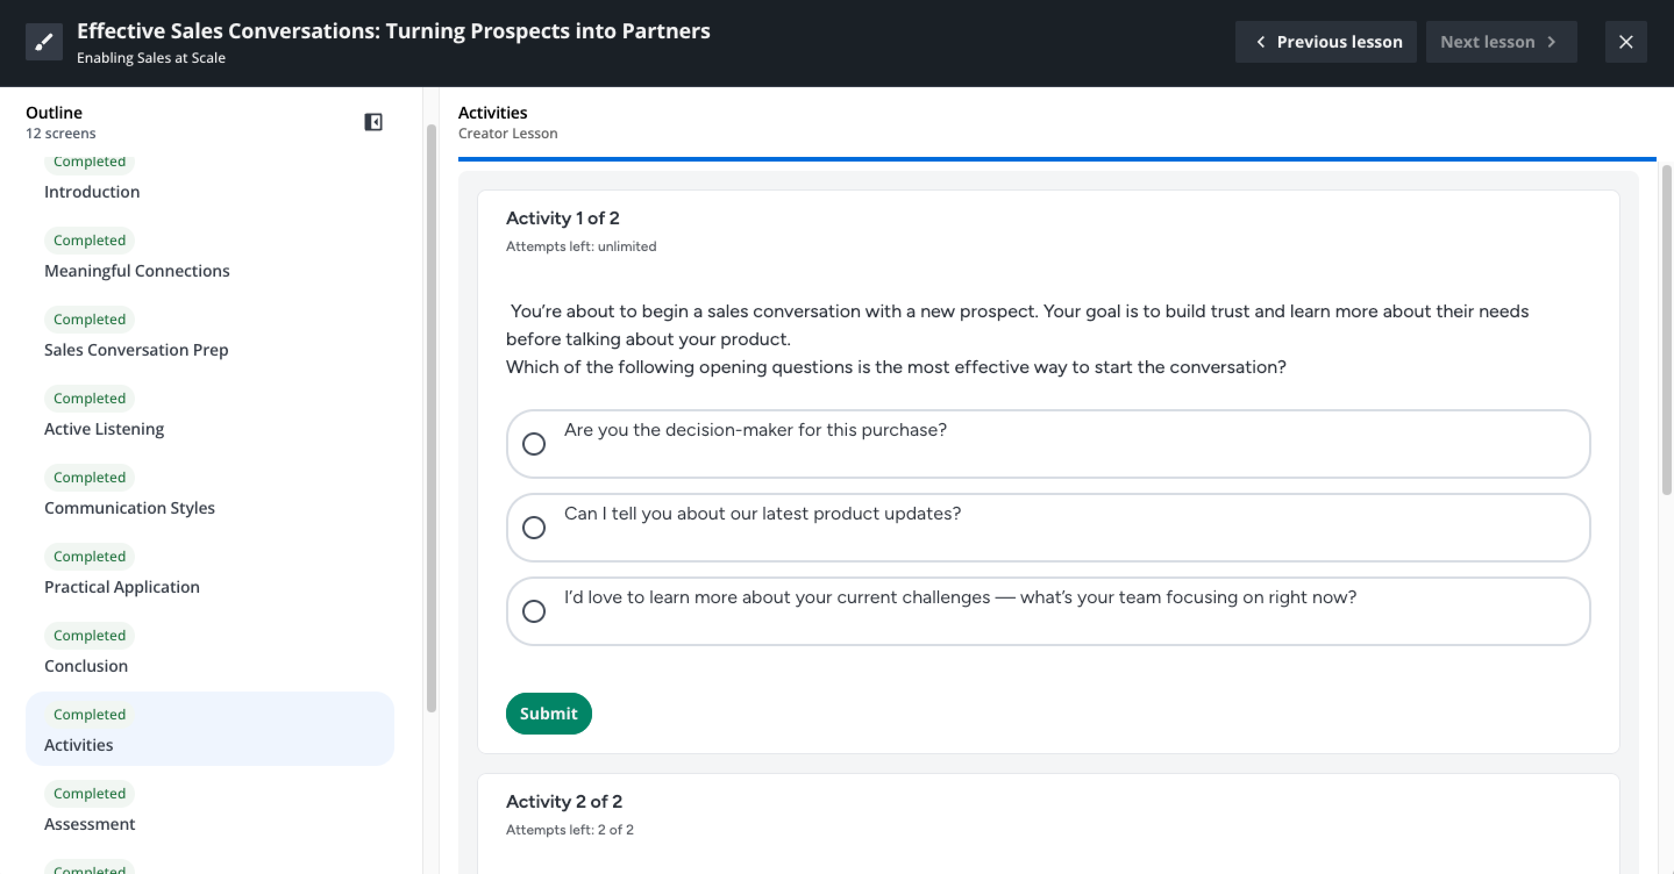Jump to Communication Styles screen
Image resolution: width=1674 pixels, height=874 pixels.
(129, 508)
